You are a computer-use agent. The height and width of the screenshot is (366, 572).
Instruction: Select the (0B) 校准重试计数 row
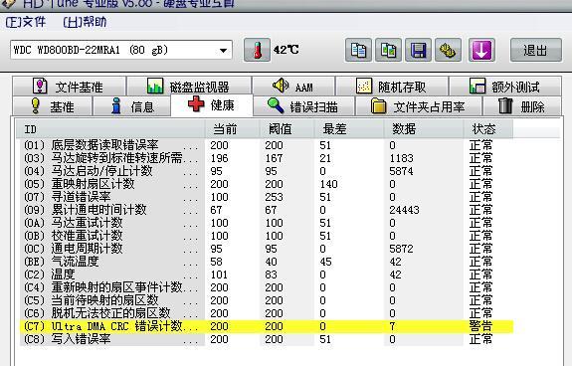(267, 236)
